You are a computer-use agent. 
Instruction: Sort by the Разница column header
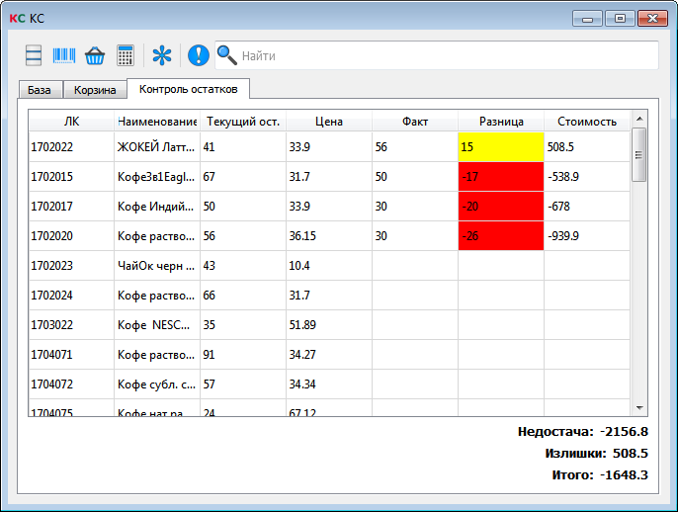tap(501, 121)
